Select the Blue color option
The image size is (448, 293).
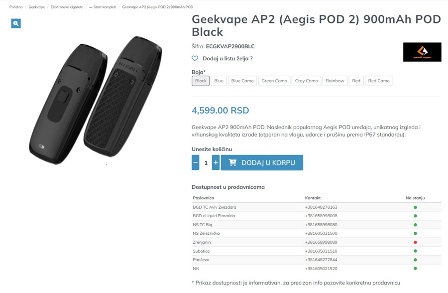(x=219, y=81)
